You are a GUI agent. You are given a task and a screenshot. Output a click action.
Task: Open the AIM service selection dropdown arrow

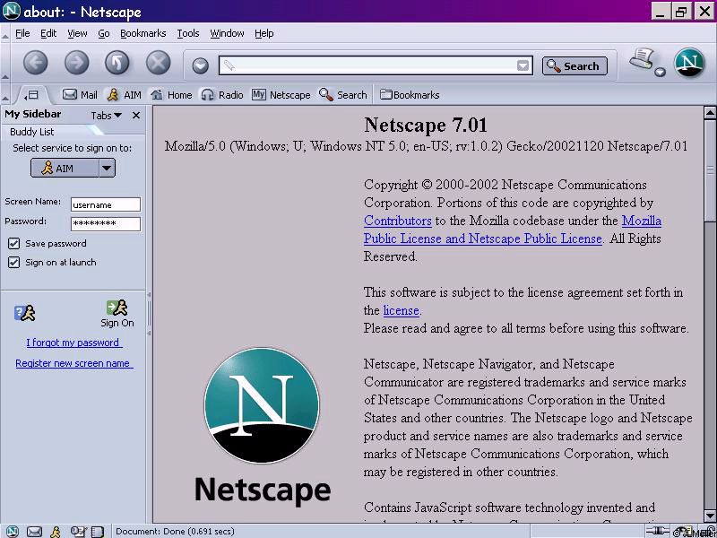click(107, 168)
